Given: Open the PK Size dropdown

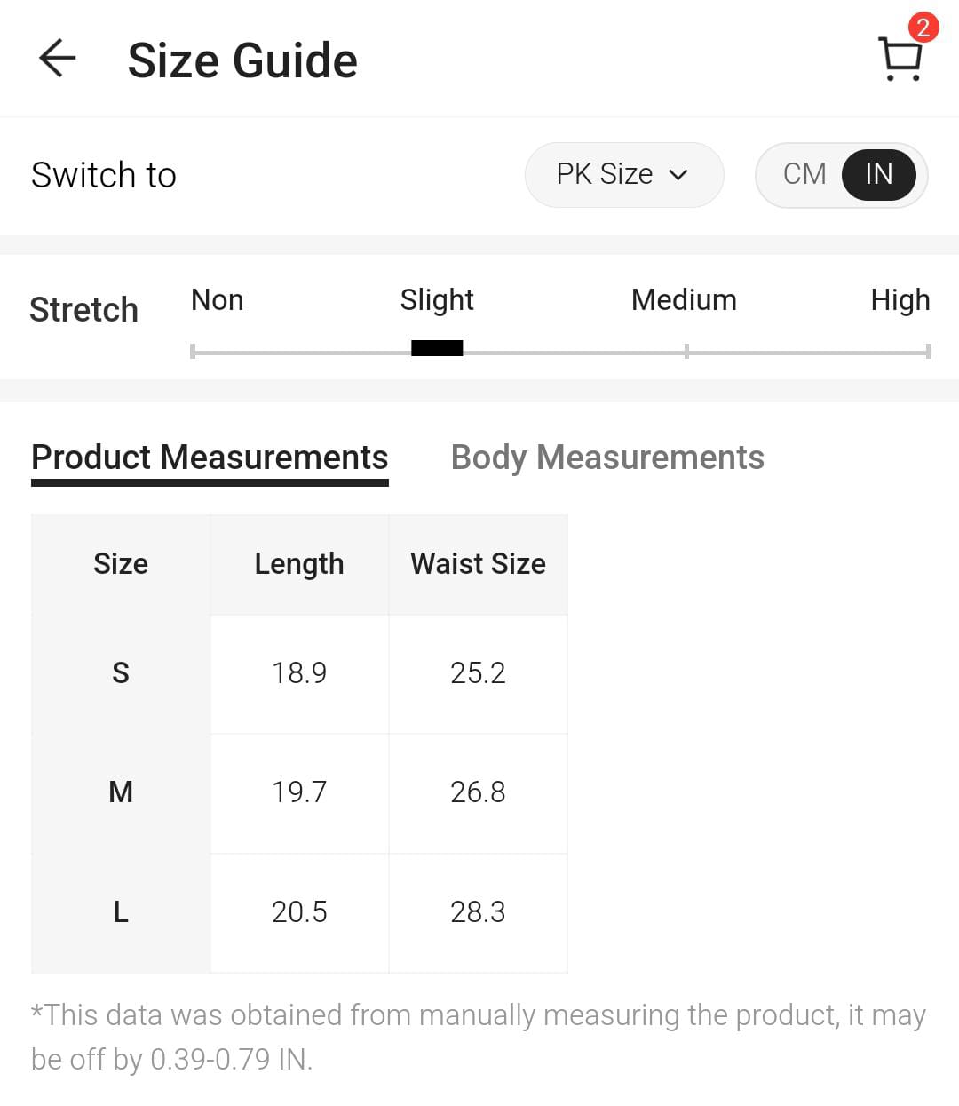Looking at the screenshot, I should click(623, 174).
